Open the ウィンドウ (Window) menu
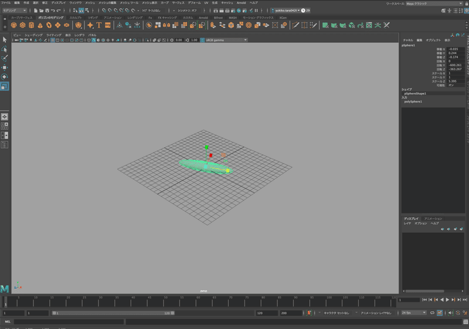Viewport: 469px width, 329px height. pos(76,3)
